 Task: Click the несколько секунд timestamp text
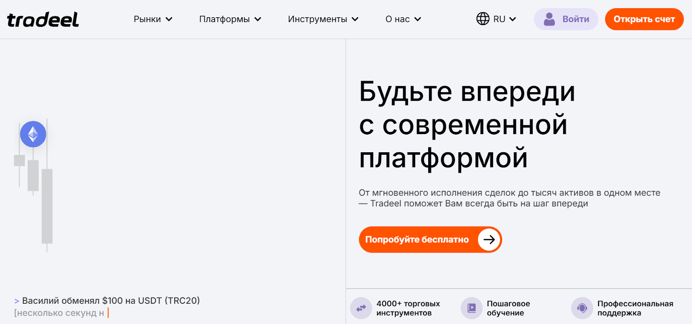[x=59, y=313]
